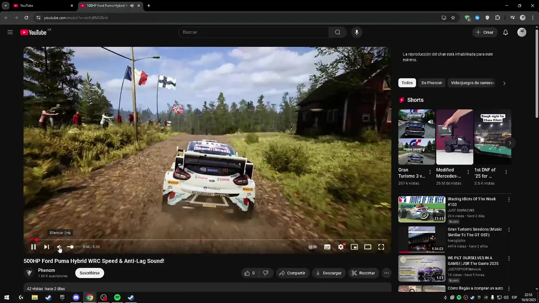Image resolution: width=539 pixels, height=303 pixels.
Task: Dislike the video with thumbs down
Action: click(x=266, y=273)
